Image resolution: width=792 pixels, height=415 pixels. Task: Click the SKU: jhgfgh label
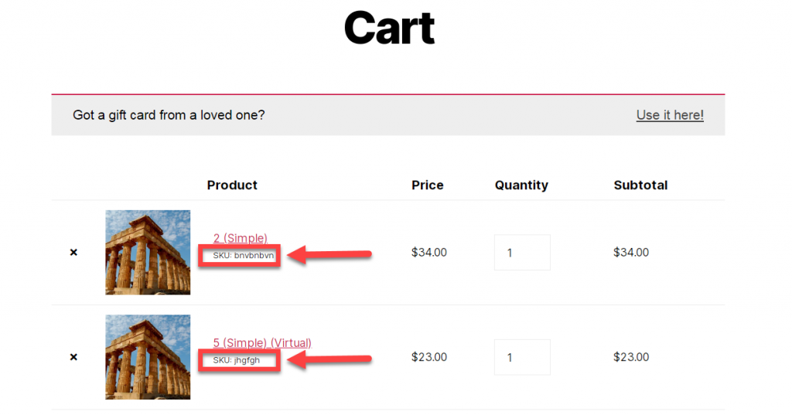pos(237,360)
